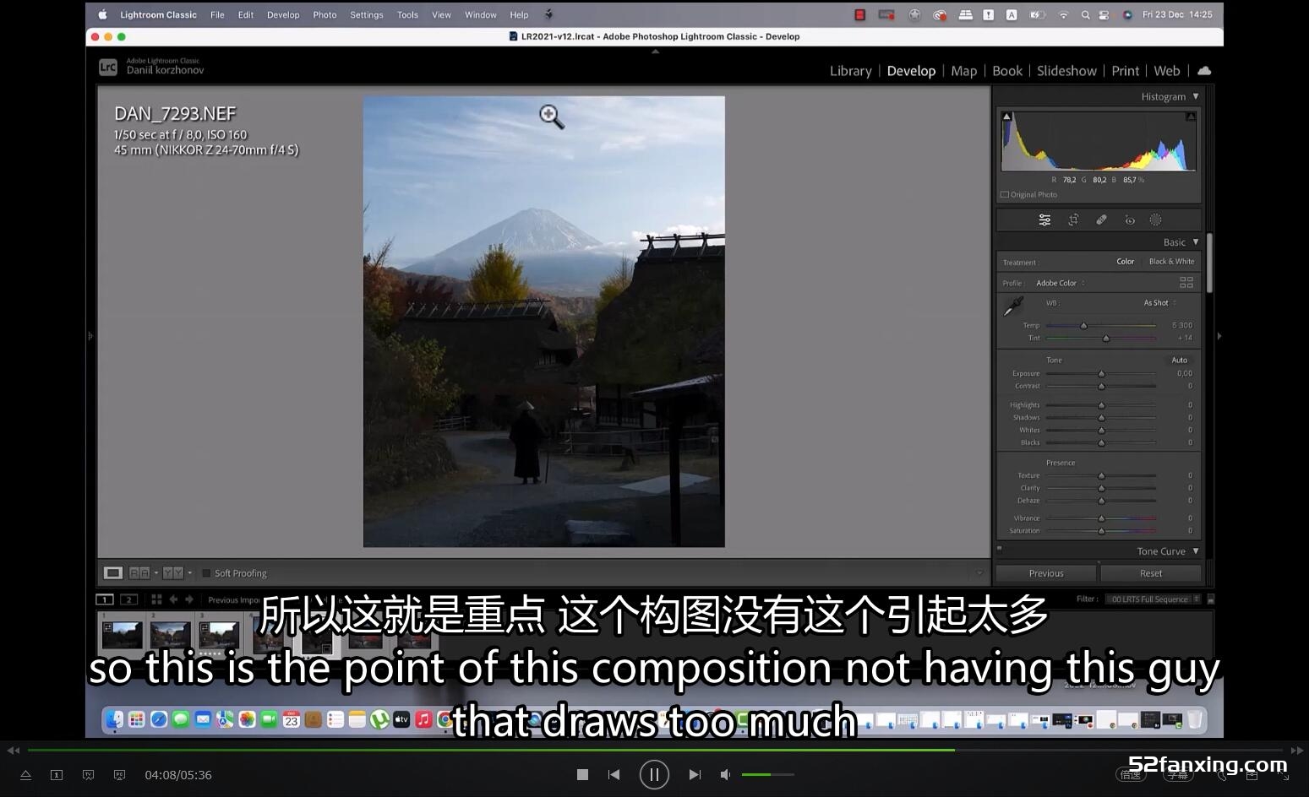Screen dimensions: 1309x797
Task: Enable the Soft Proofing checkbox
Action: click(206, 573)
